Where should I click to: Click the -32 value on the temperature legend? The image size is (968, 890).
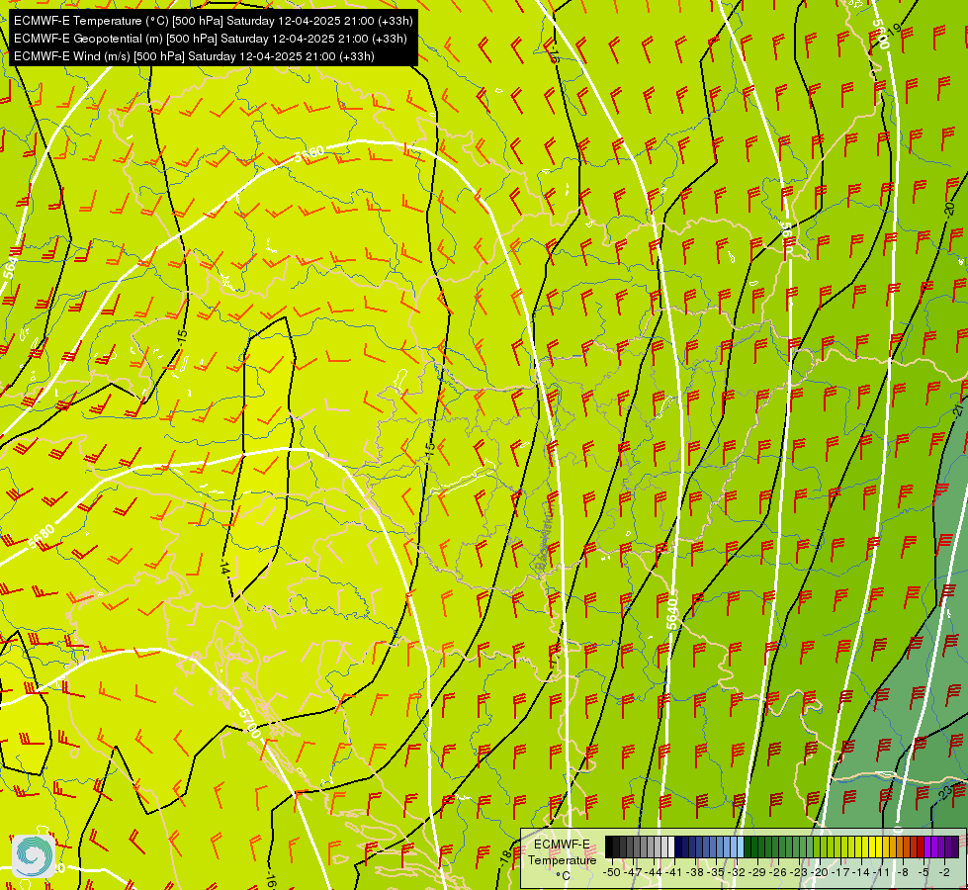click(737, 872)
